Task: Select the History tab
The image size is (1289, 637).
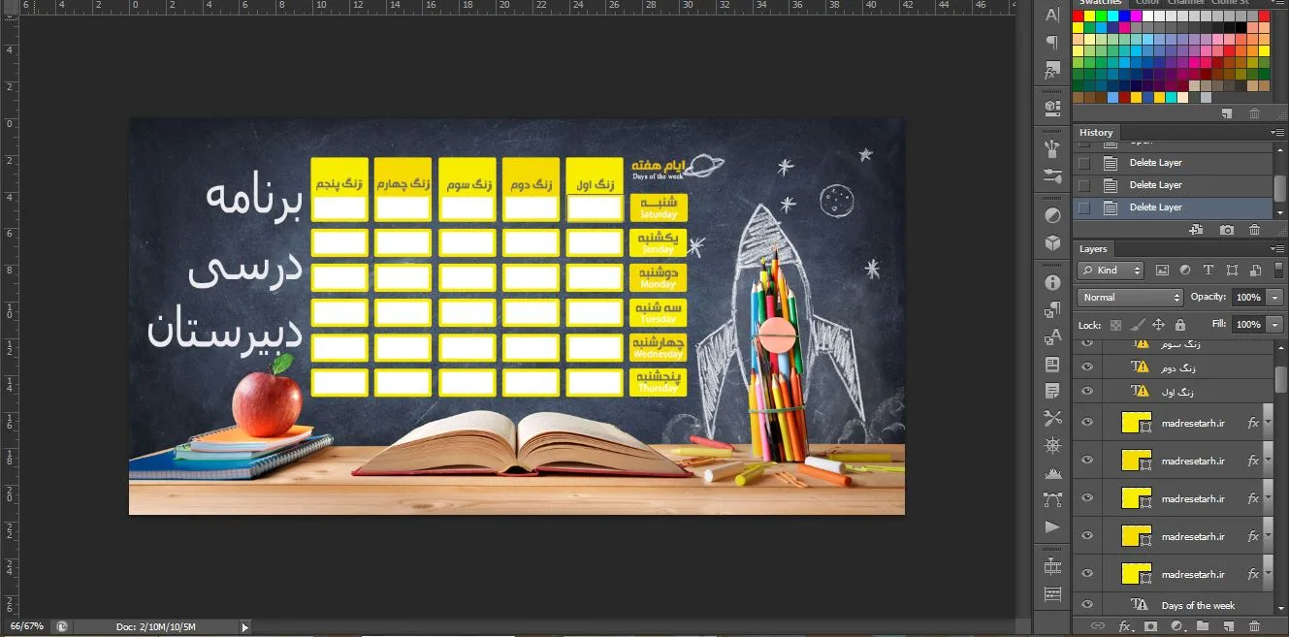Action: click(x=1096, y=132)
